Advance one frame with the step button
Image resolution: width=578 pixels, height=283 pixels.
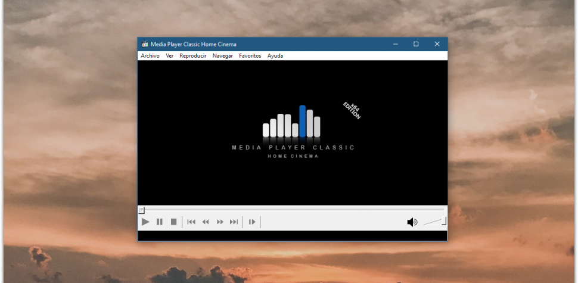tap(252, 222)
